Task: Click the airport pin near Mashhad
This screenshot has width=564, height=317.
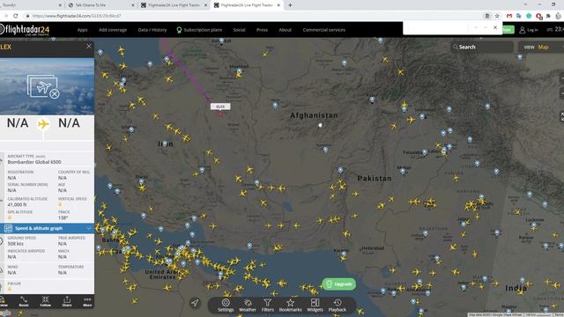Action: click(239, 72)
